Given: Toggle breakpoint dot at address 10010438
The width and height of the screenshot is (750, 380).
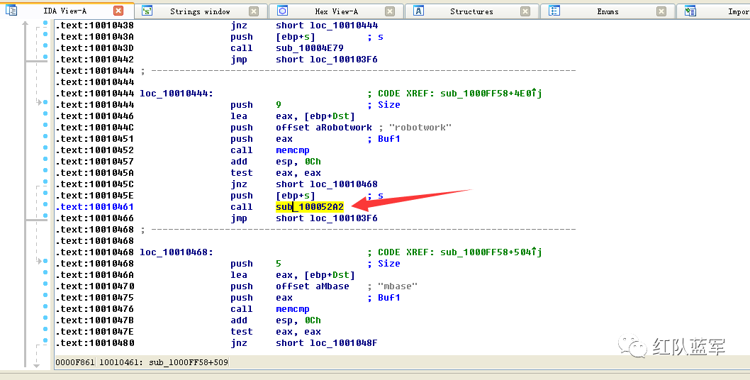Looking at the screenshot, I should pyautogui.click(x=45, y=23).
